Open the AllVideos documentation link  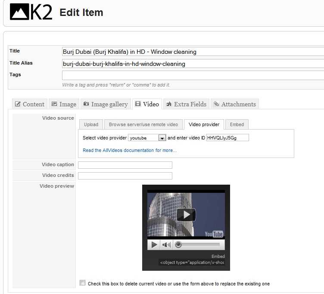point(130,150)
